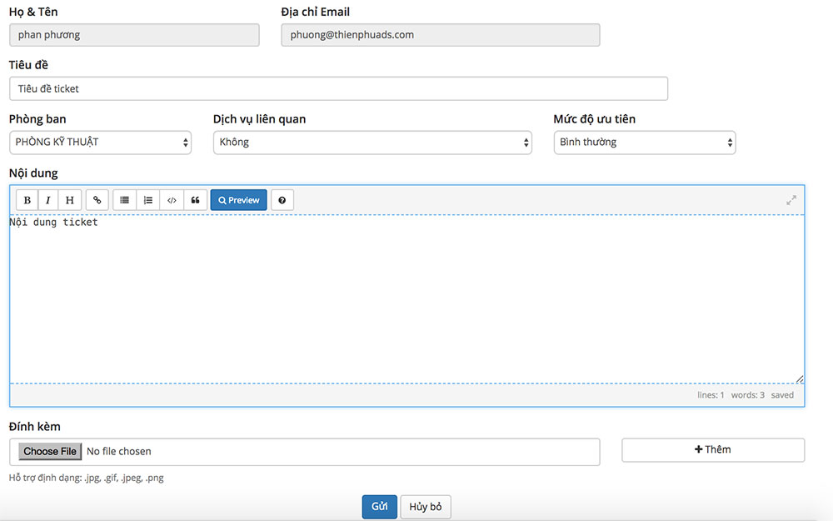This screenshot has width=833, height=521.
Task: Insert a hyperlink using the link icon
Action: tap(97, 199)
